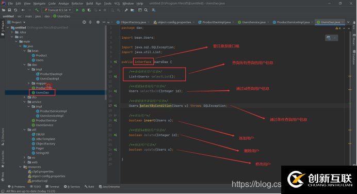Run with Coverage icon in toolbar
The image size is (357, 194).
point(89,10)
